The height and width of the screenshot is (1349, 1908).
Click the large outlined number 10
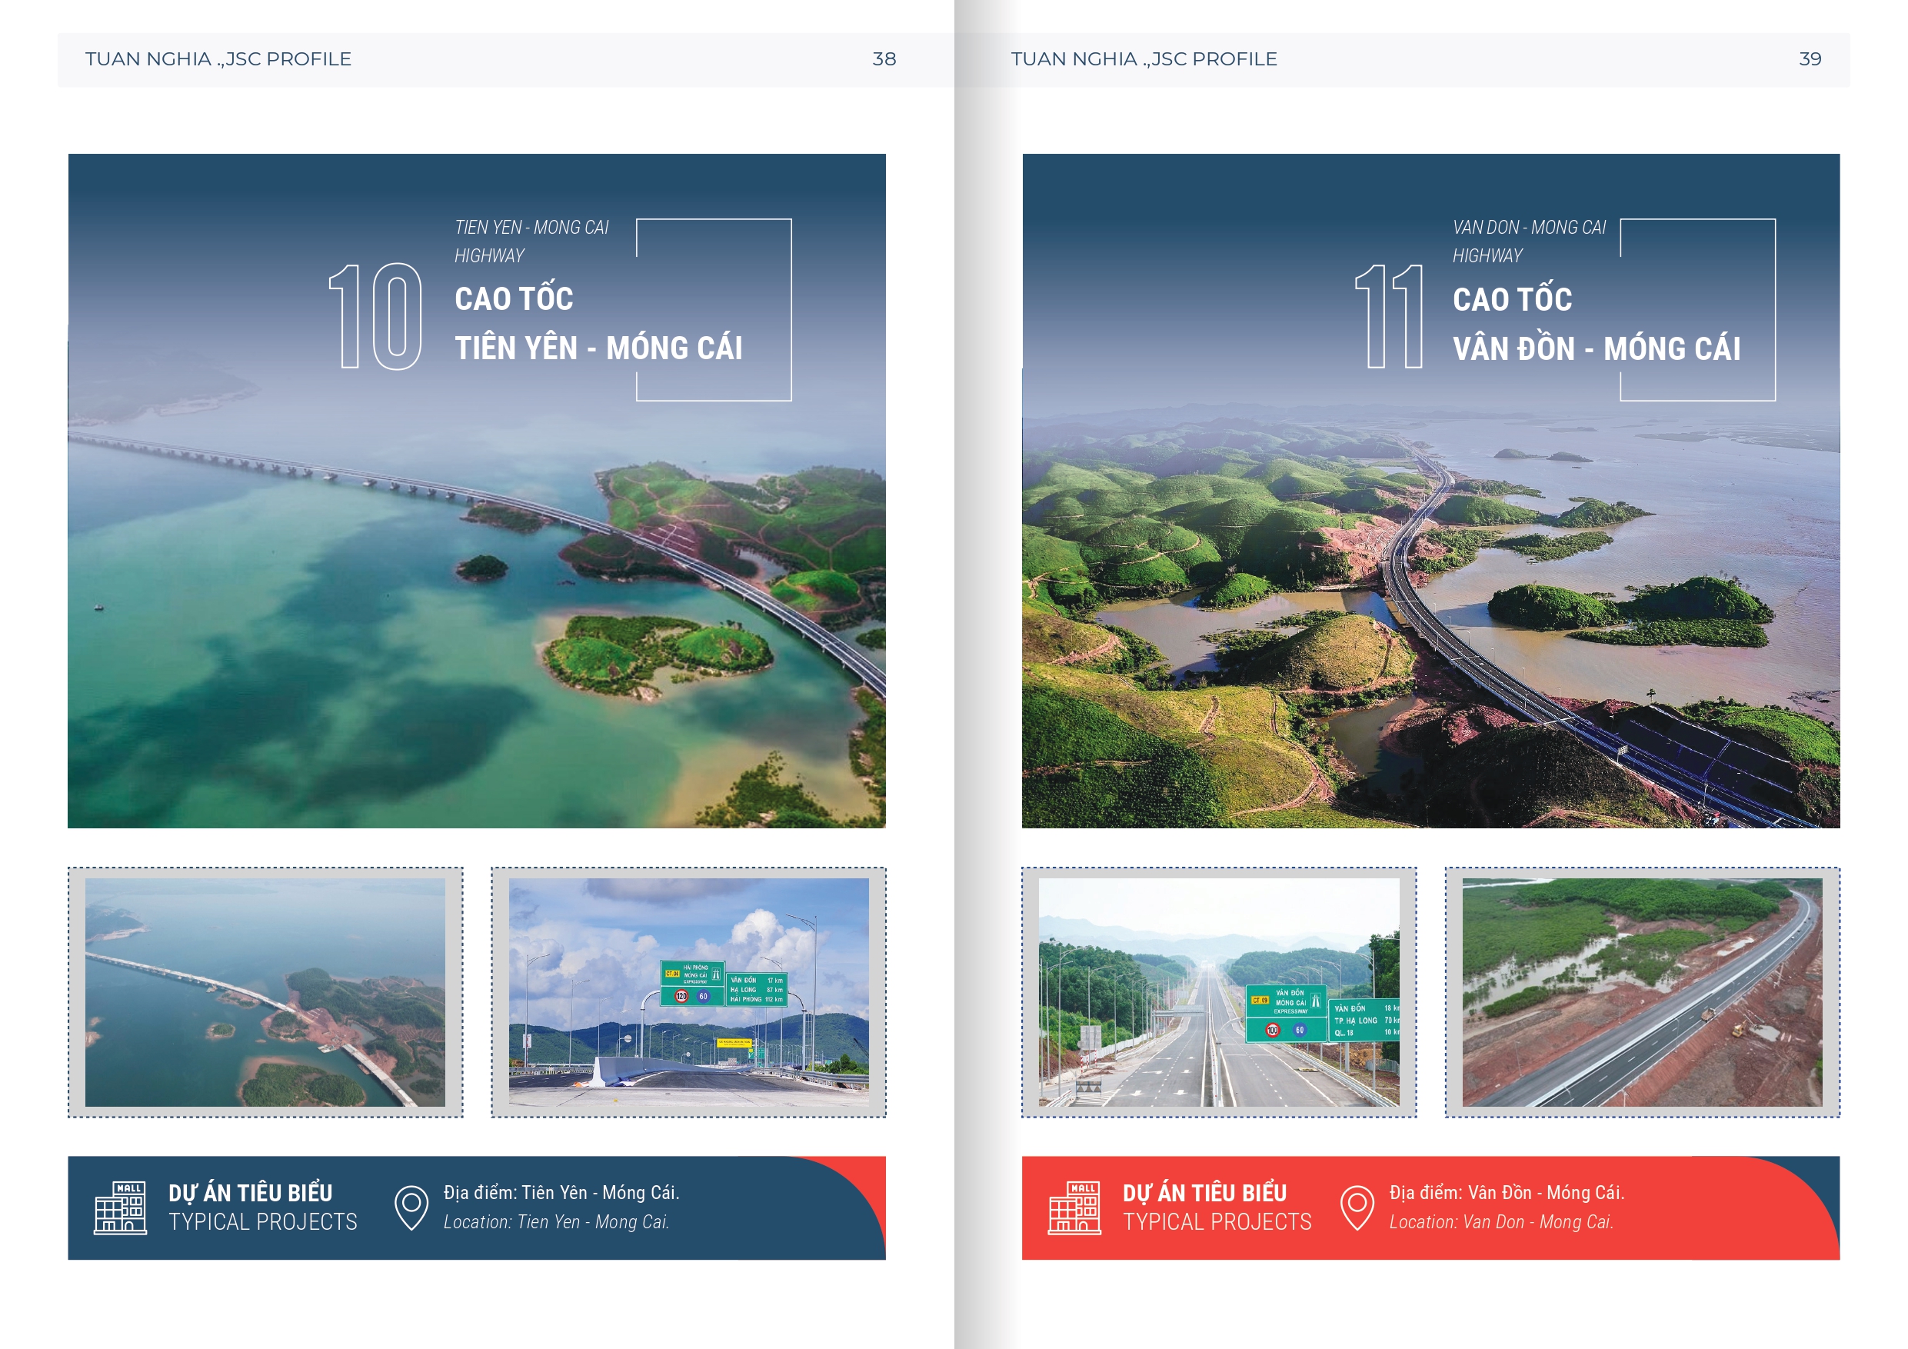point(375,317)
